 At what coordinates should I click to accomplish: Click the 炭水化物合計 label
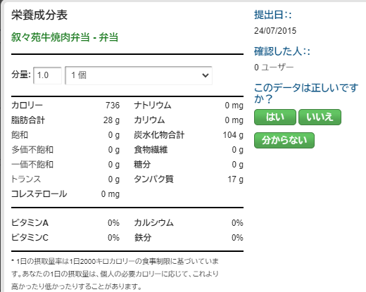point(159,135)
